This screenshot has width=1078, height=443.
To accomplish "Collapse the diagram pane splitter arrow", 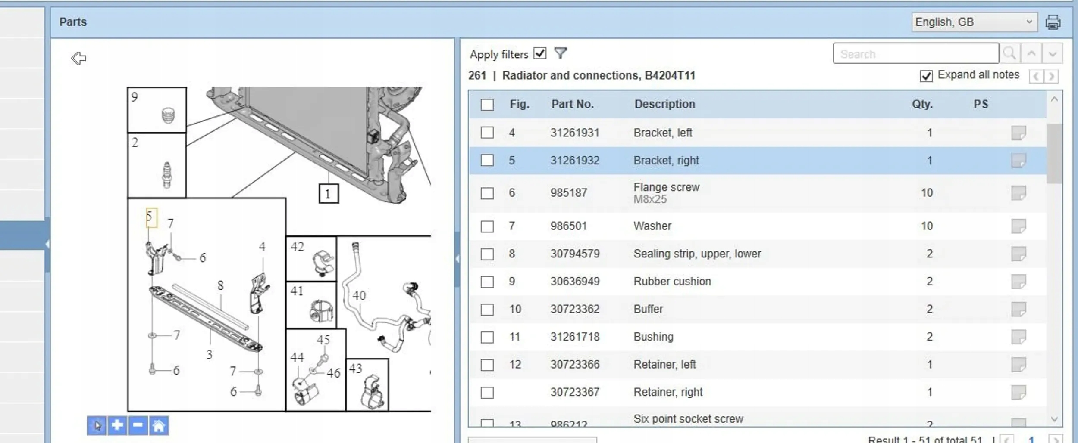I will click(x=457, y=259).
